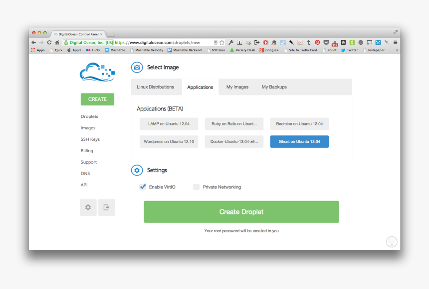Click the Tumblr extension icon

tap(309, 42)
